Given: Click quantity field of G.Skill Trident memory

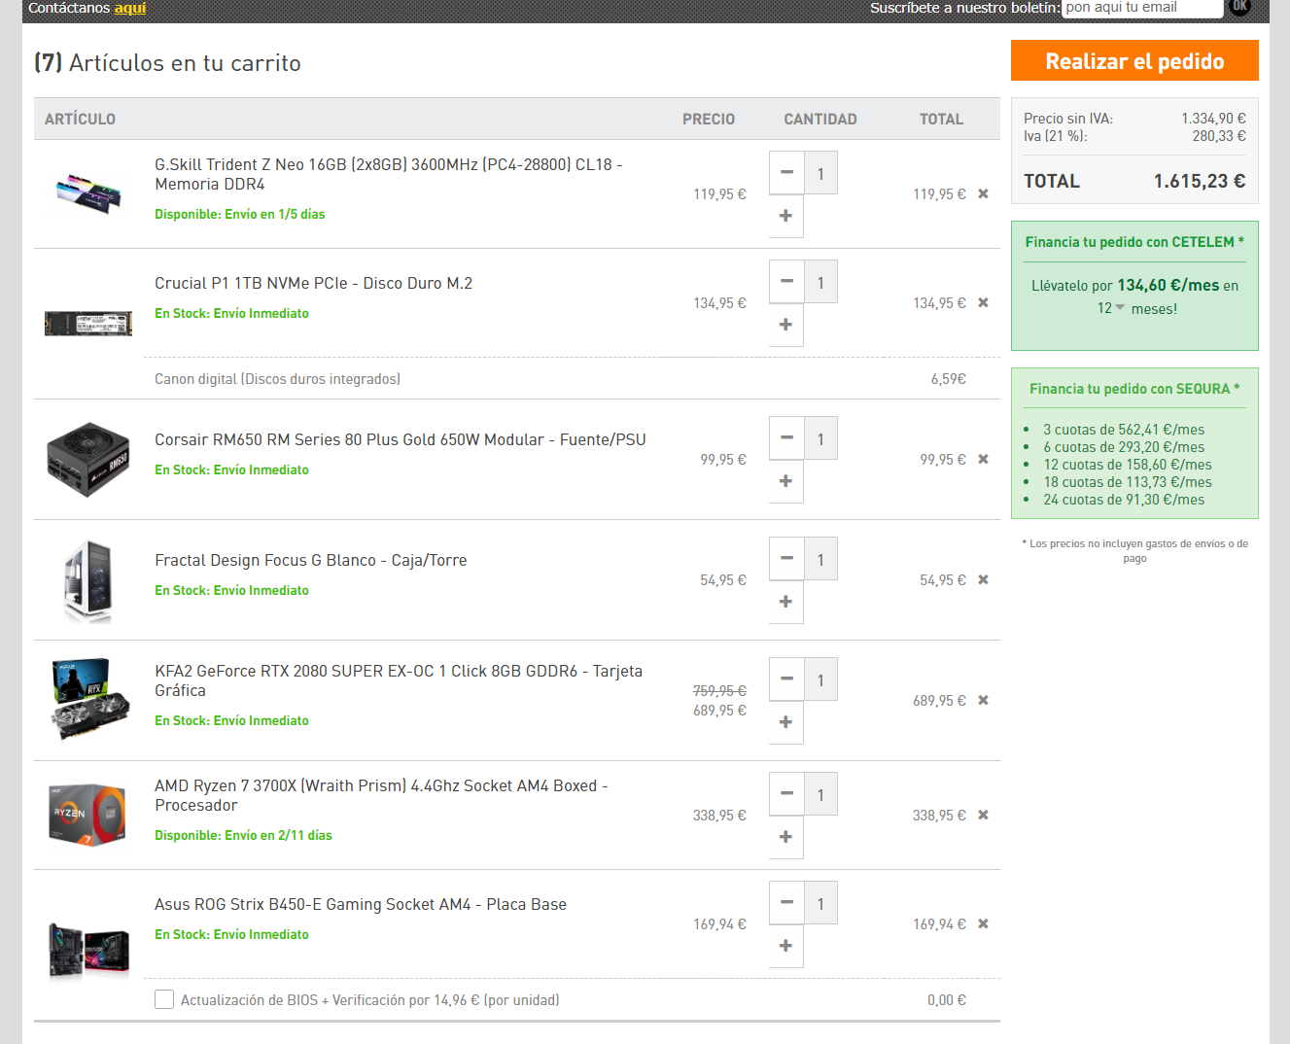Looking at the screenshot, I should pyautogui.click(x=820, y=173).
